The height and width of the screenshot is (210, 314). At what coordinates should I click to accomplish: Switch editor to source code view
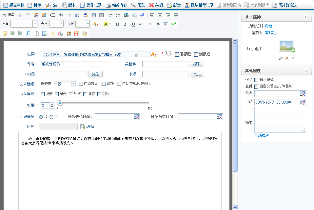pos(9,14)
